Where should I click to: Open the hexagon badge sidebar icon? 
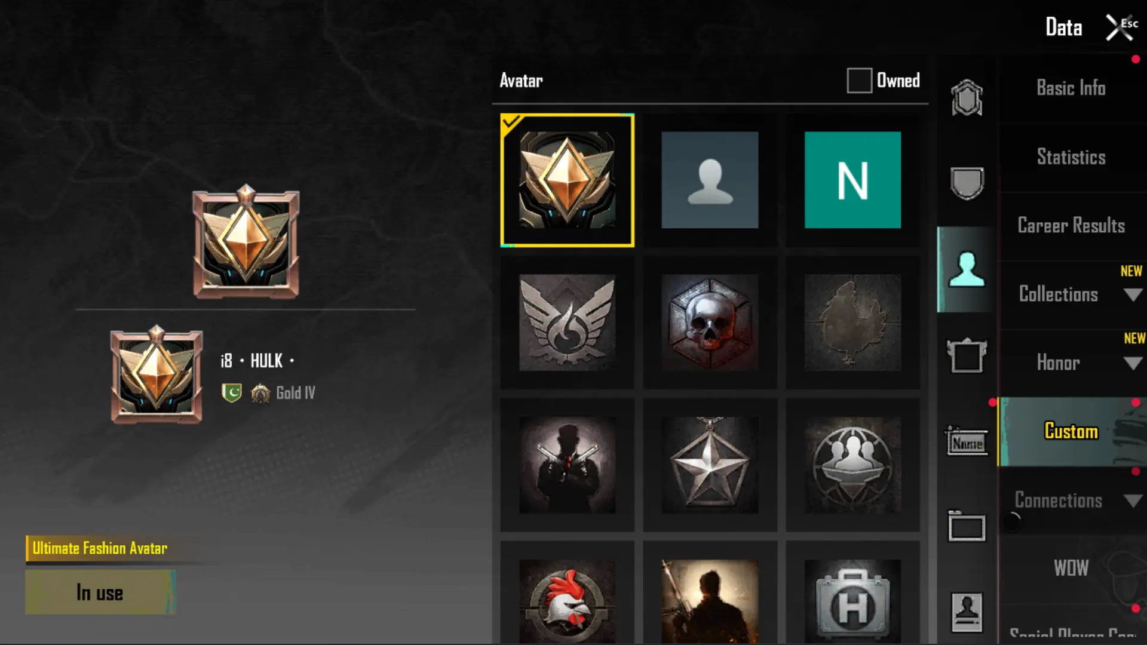[x=967, y=97]
